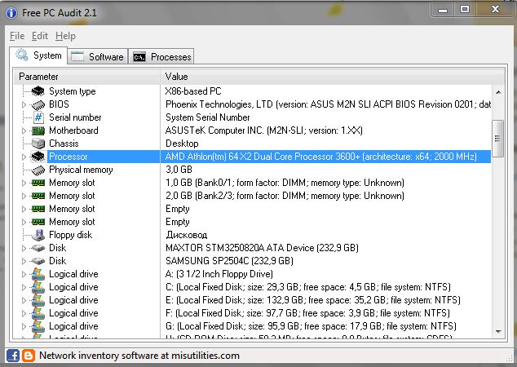Viewport: 517px width, 367px height.
Task: Click the Motherboard circuit board icon
Action: pos(38,130)
